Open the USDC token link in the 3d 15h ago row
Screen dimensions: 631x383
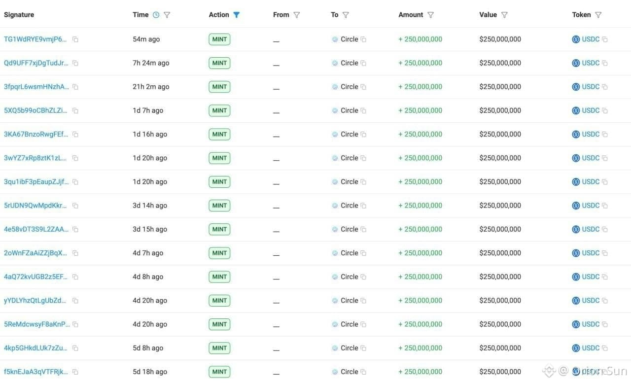591,229
